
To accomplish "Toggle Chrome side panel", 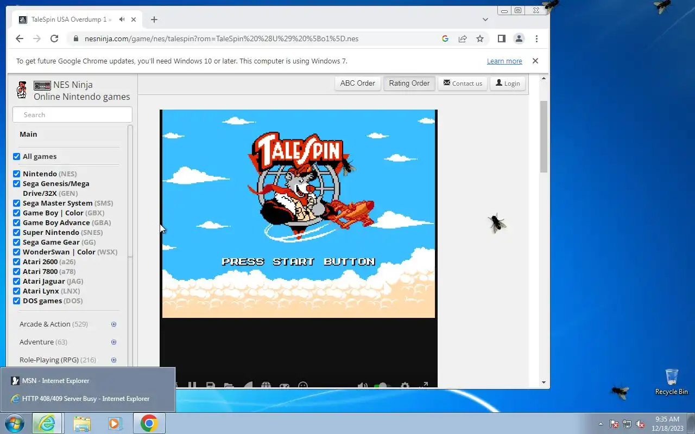I will click(x=502, y=39).
